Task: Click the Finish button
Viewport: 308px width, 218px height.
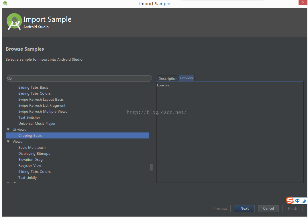Action: 292,208
